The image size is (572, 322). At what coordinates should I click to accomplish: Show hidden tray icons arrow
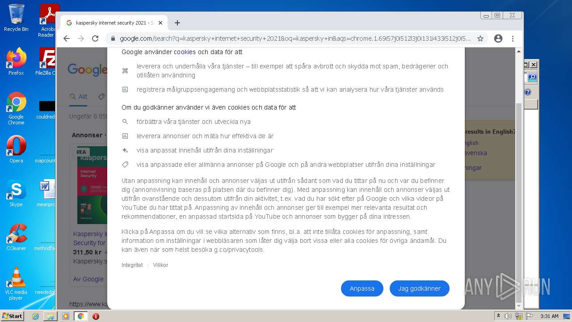click(499, 316)
